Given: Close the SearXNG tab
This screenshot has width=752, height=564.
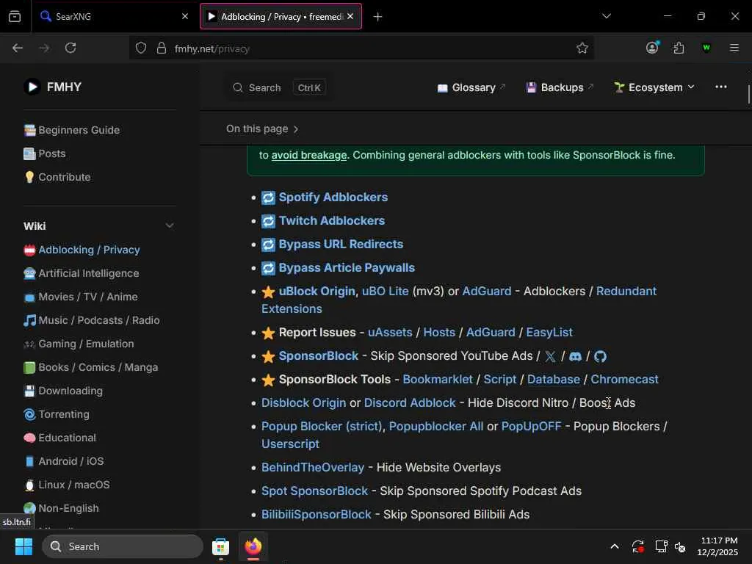Looking at the screenshot, I should click(185, 16).
